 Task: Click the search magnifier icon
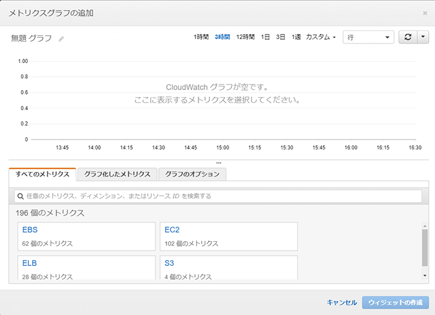click(x=20, y=197)
